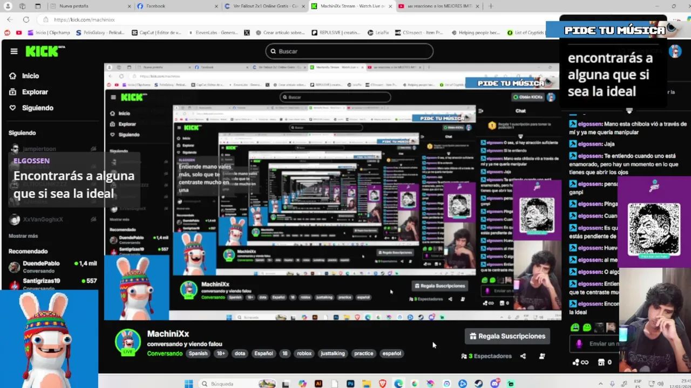
Task: Open the Windows Start menu
Action: 188,384
